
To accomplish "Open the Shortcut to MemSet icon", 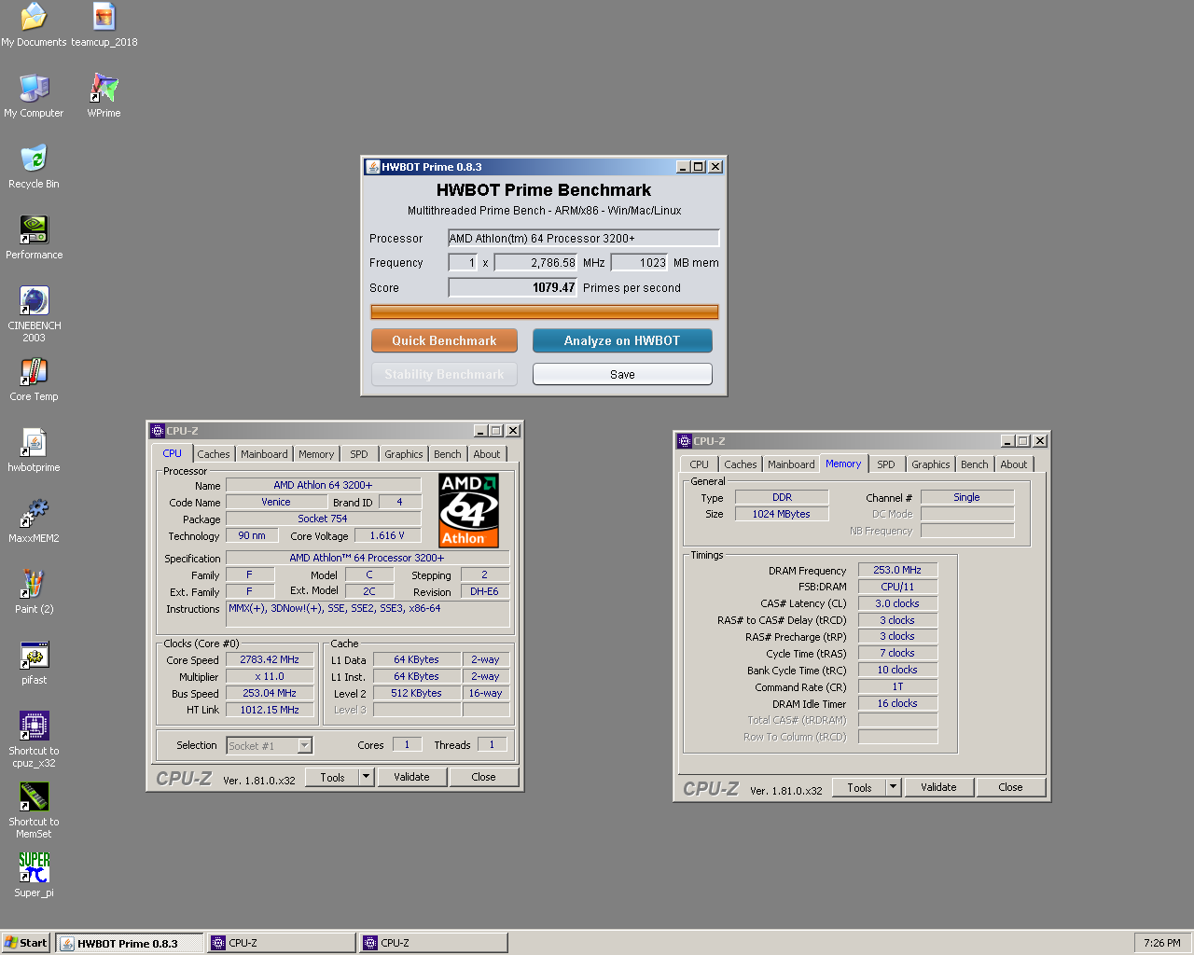I will [x=34, y=810].
